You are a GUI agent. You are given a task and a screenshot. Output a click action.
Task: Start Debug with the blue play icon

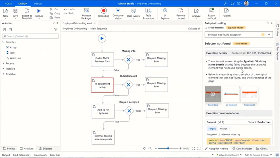39,11
